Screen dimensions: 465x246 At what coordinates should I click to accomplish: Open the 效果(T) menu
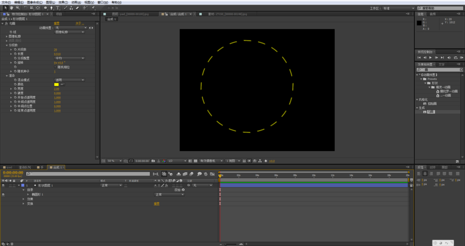[x=63, y=2]
